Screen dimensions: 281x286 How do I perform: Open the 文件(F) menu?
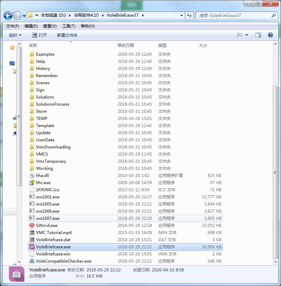[x=13, y=26]
